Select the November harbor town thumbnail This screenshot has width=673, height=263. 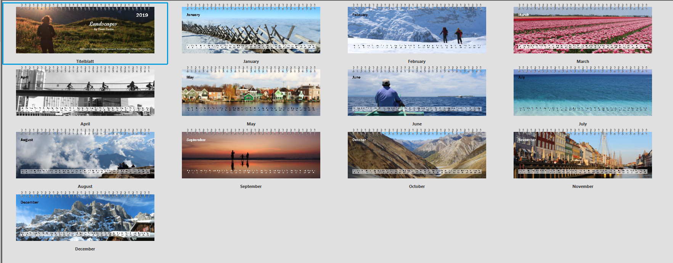coord(583,155)
